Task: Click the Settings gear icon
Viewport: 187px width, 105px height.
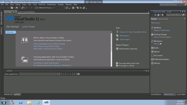Action: (152, 63)
